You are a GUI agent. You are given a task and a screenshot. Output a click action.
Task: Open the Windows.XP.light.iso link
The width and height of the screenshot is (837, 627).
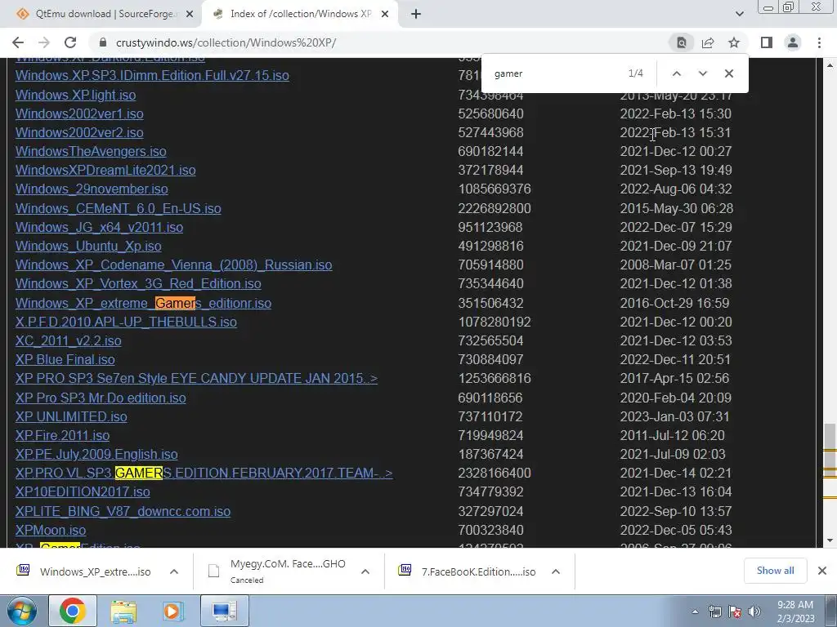tap(75, 95)
